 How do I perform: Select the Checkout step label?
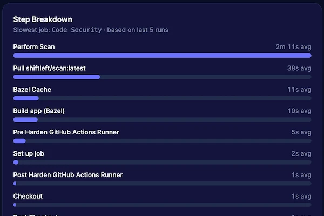pyautogui.click(x=28, y=196)
